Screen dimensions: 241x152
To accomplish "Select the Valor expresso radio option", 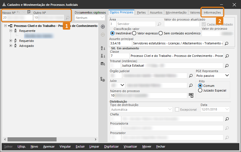I will tap(134, 33).
